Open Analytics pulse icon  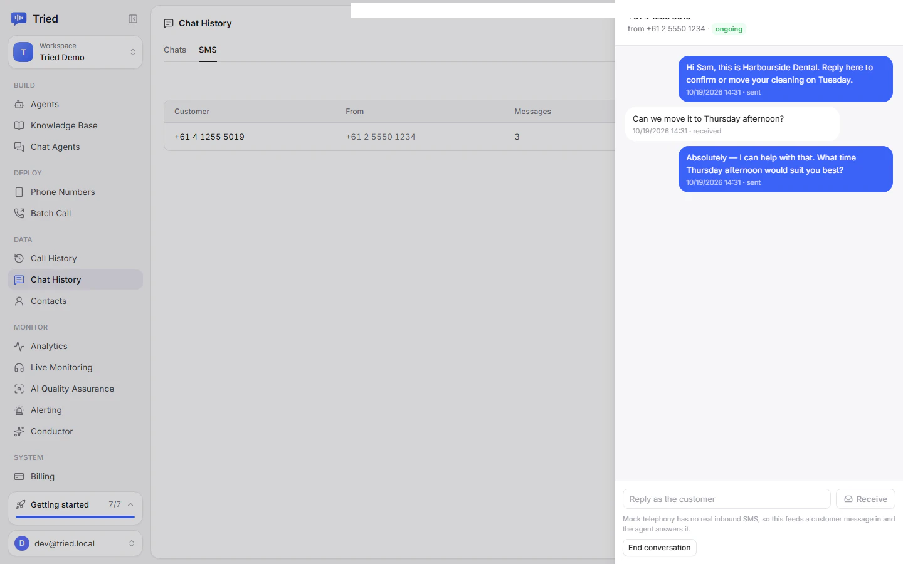[19, 346]
